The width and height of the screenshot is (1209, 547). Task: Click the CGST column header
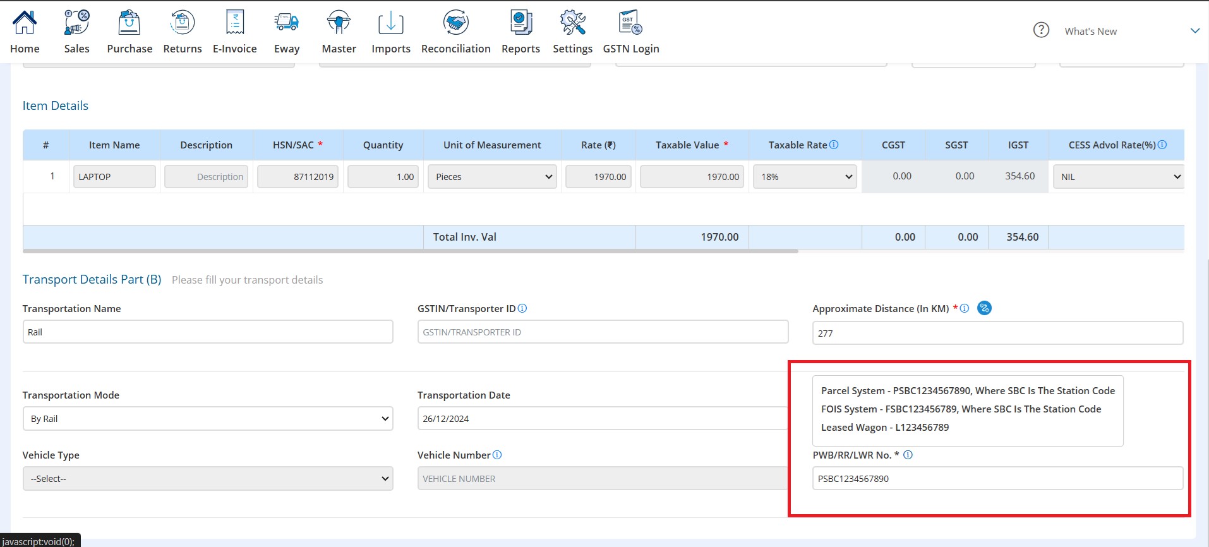click(x=893, y=145)
